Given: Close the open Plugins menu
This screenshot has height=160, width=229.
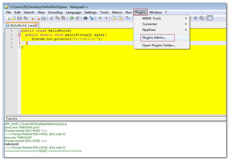Looking at the screenshot, I should click(x=140, y=12).
